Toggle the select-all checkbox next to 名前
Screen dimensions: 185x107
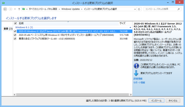(x=15, y=23)
